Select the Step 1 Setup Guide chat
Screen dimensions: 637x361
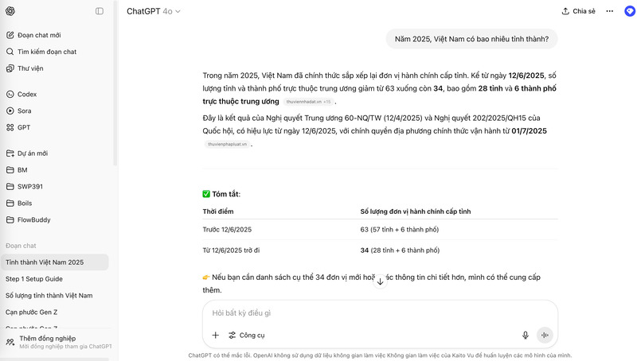[45, 278]
